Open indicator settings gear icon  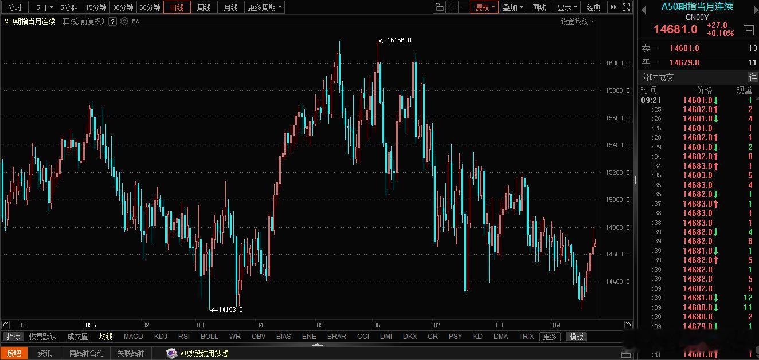pyautogui.click(x=124, y=22)
